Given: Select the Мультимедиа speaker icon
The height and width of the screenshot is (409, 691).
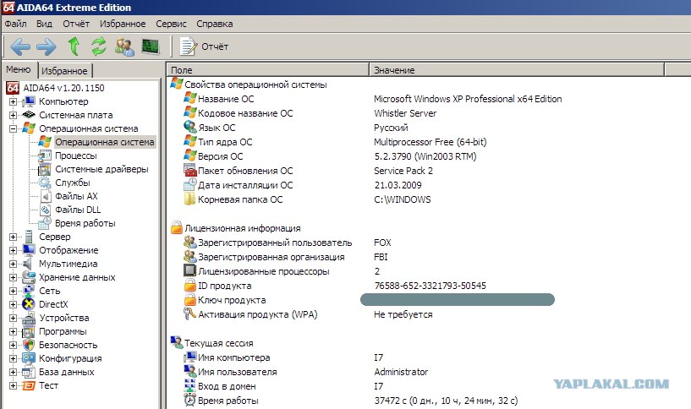Looking at the screenshot, I should (28, 264).
